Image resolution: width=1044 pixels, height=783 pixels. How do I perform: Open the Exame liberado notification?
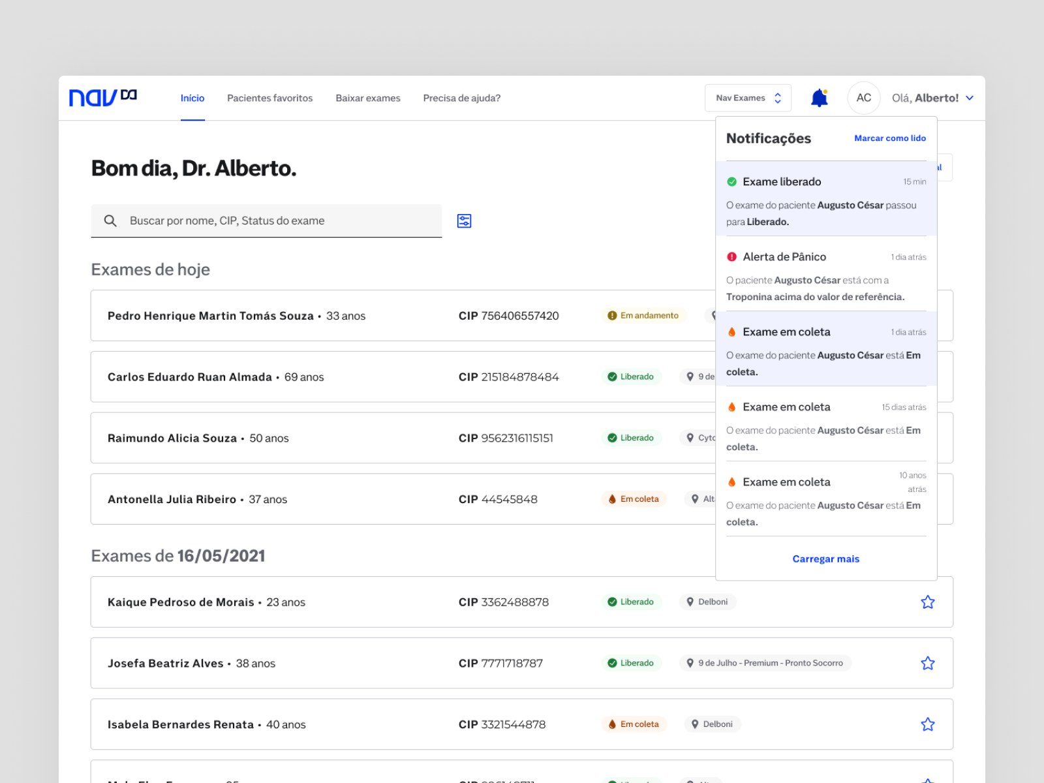825,199
